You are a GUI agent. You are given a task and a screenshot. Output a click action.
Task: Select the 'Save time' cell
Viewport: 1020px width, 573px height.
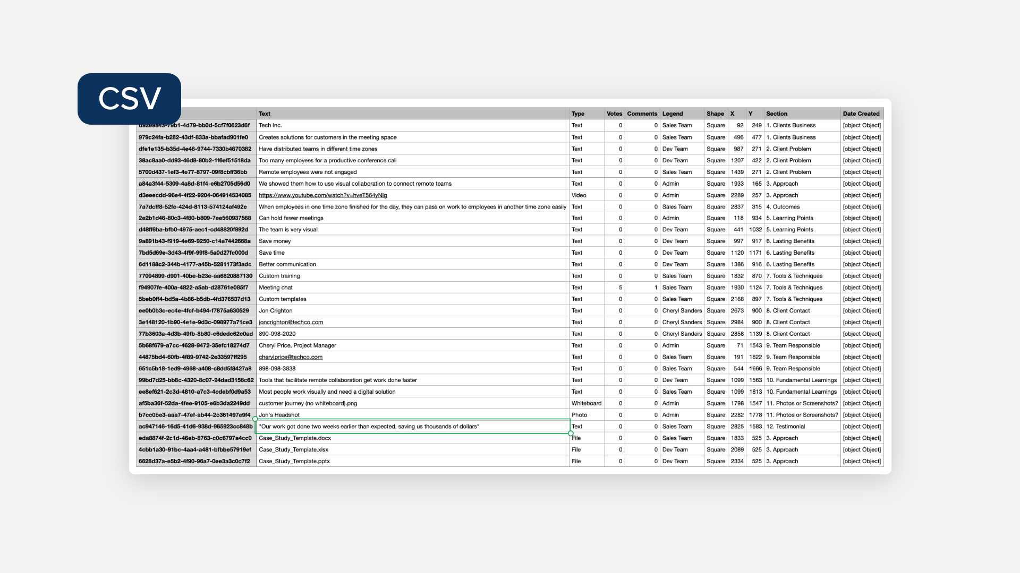tap(413, 253)
